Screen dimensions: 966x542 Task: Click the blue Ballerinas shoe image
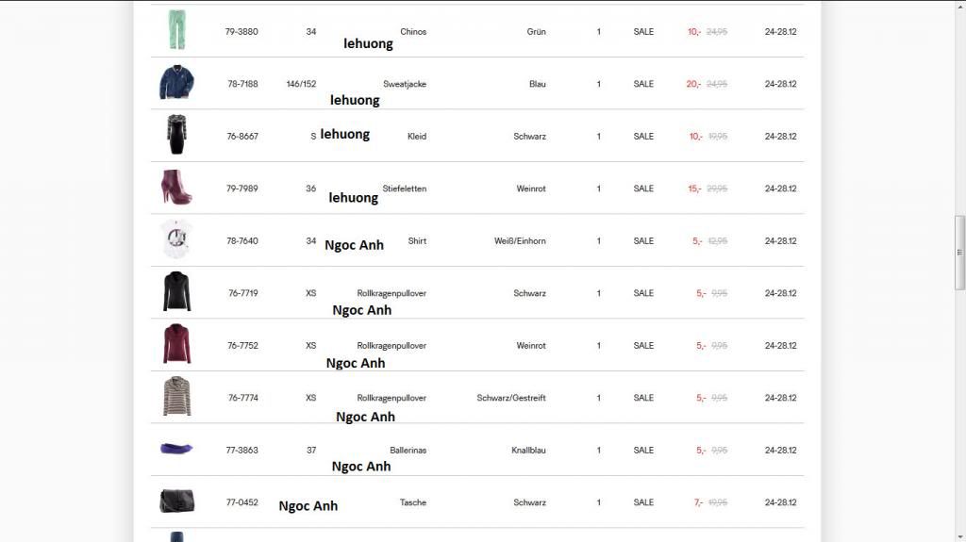(176, 449)
